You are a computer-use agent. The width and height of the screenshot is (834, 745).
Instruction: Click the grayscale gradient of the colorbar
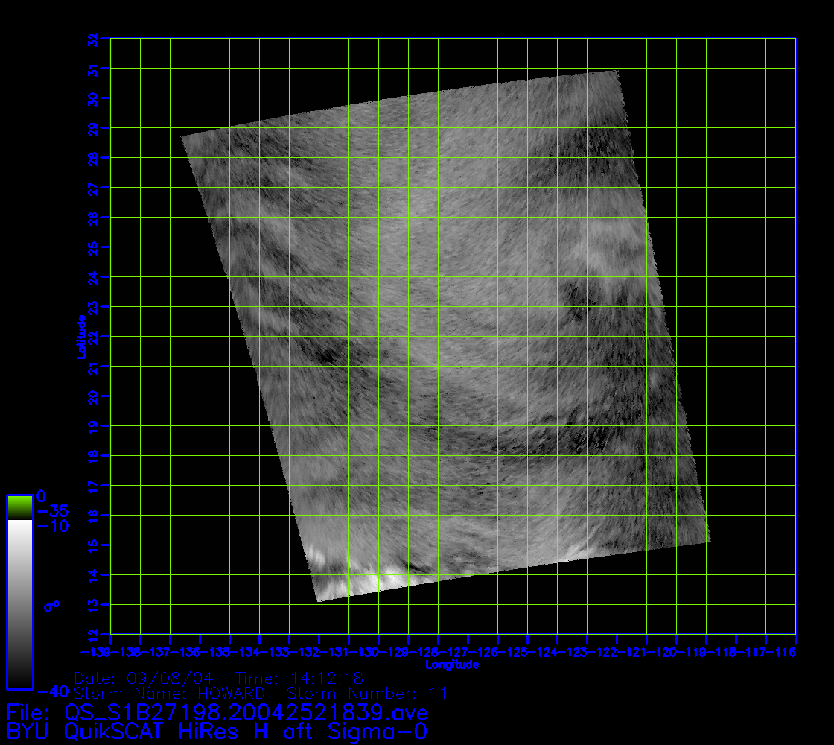pyautogui.click(x=19, y=603)
